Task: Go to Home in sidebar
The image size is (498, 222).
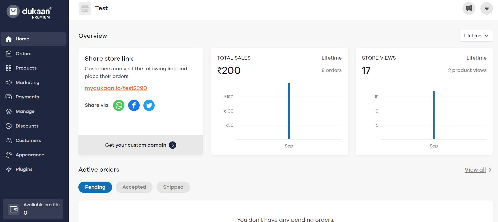Action: (33, 39)
